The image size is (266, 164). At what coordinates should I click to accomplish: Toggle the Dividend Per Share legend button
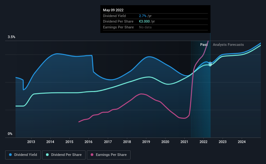click(x=64, y=155)
